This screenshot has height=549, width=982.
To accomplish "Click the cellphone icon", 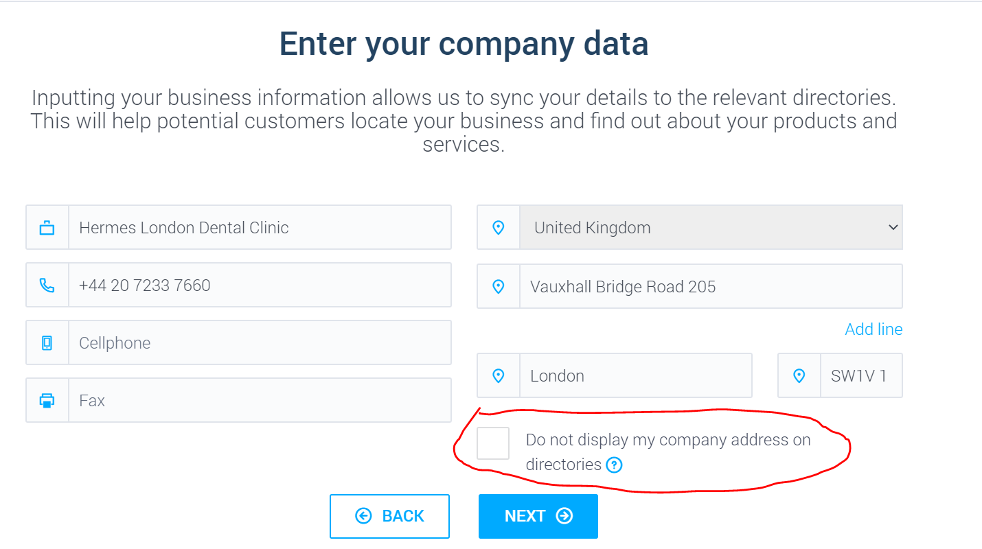I will point(47,343).
